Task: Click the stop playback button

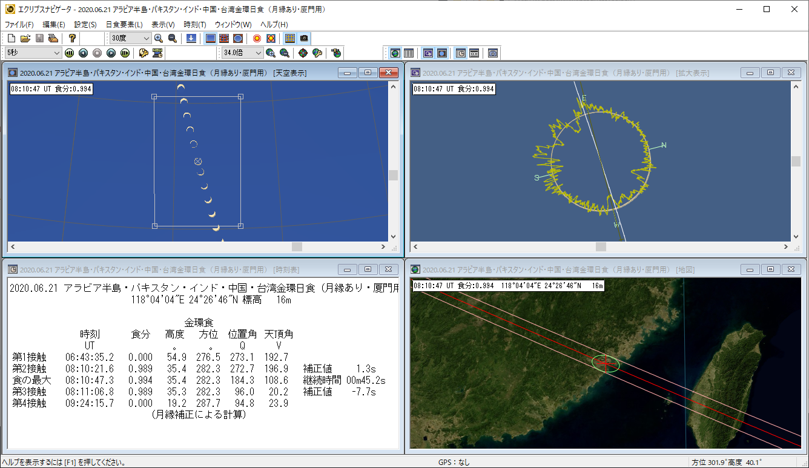Action: [97, 53]
